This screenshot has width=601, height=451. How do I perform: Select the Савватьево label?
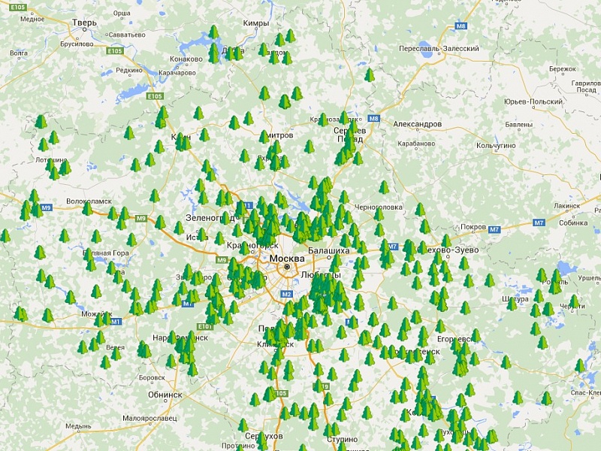[127, 35]
